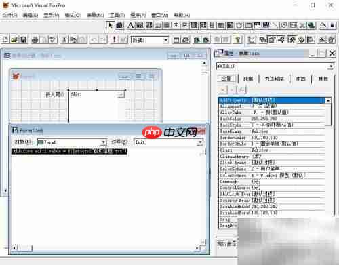Image resolution: width=339 pixels, height=265 pixels.
Task: Click the View Classes toolbar icon
Action: pyautogui.click(x=120, y=25)
